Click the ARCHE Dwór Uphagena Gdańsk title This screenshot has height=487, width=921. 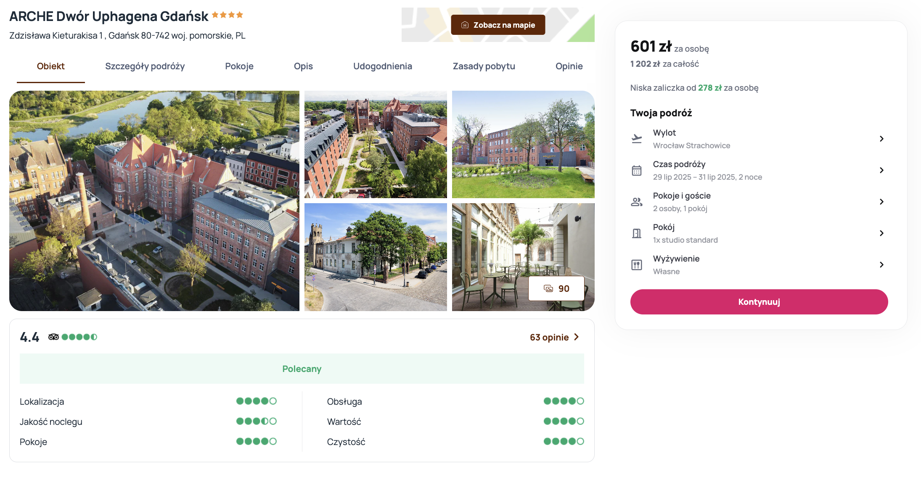pos(109,16)
